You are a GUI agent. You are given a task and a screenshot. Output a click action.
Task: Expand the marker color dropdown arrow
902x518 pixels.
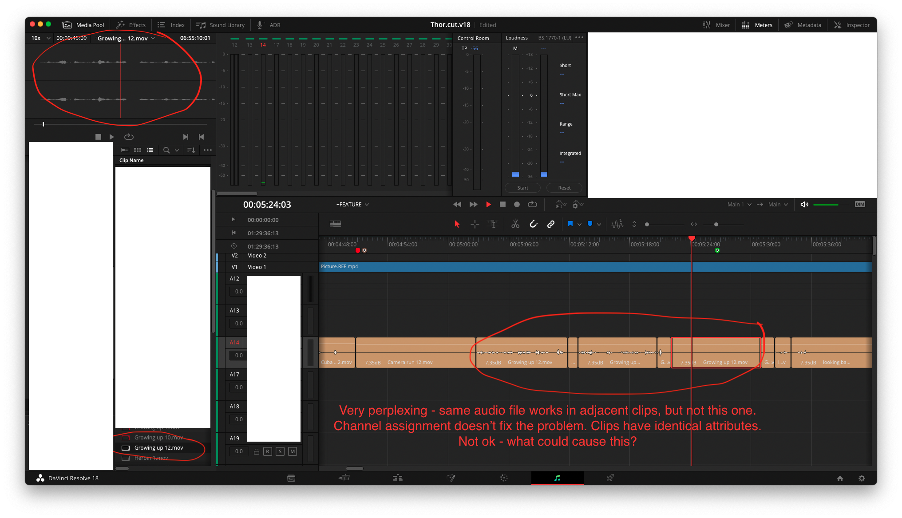(x=599, y=225)
